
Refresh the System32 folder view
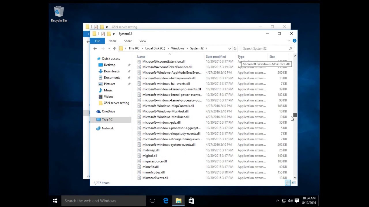pyautogui.click(x=235, y=49)
